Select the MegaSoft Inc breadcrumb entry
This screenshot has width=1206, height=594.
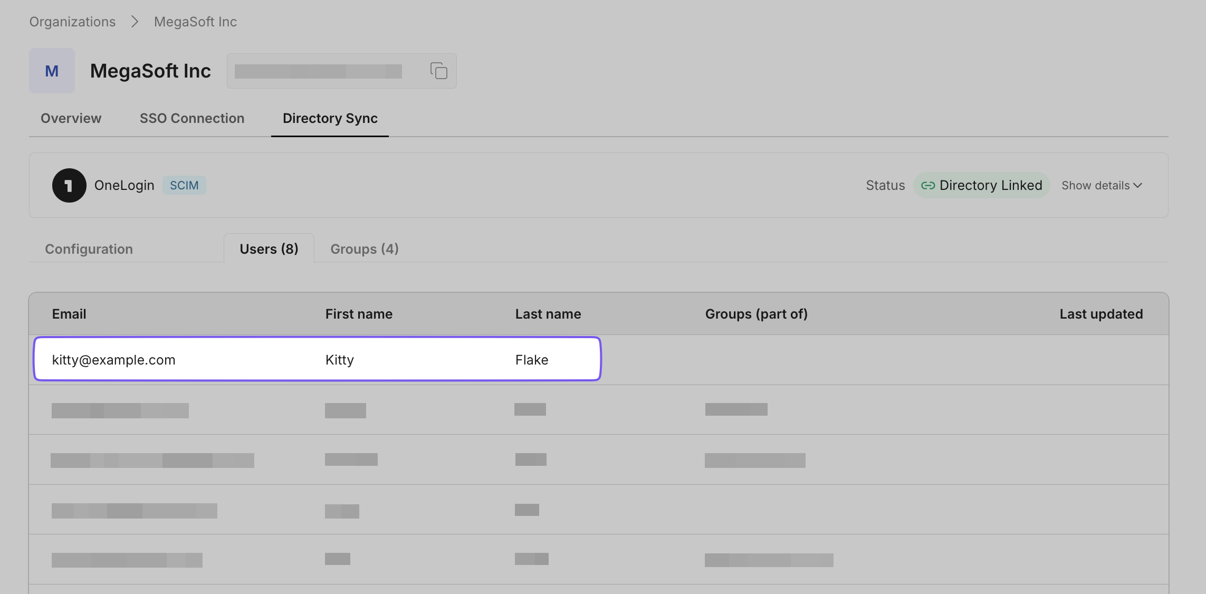pyautogui.click(x=195, y=21)
